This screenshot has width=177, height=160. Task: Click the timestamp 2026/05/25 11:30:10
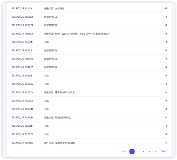point(22,117)
